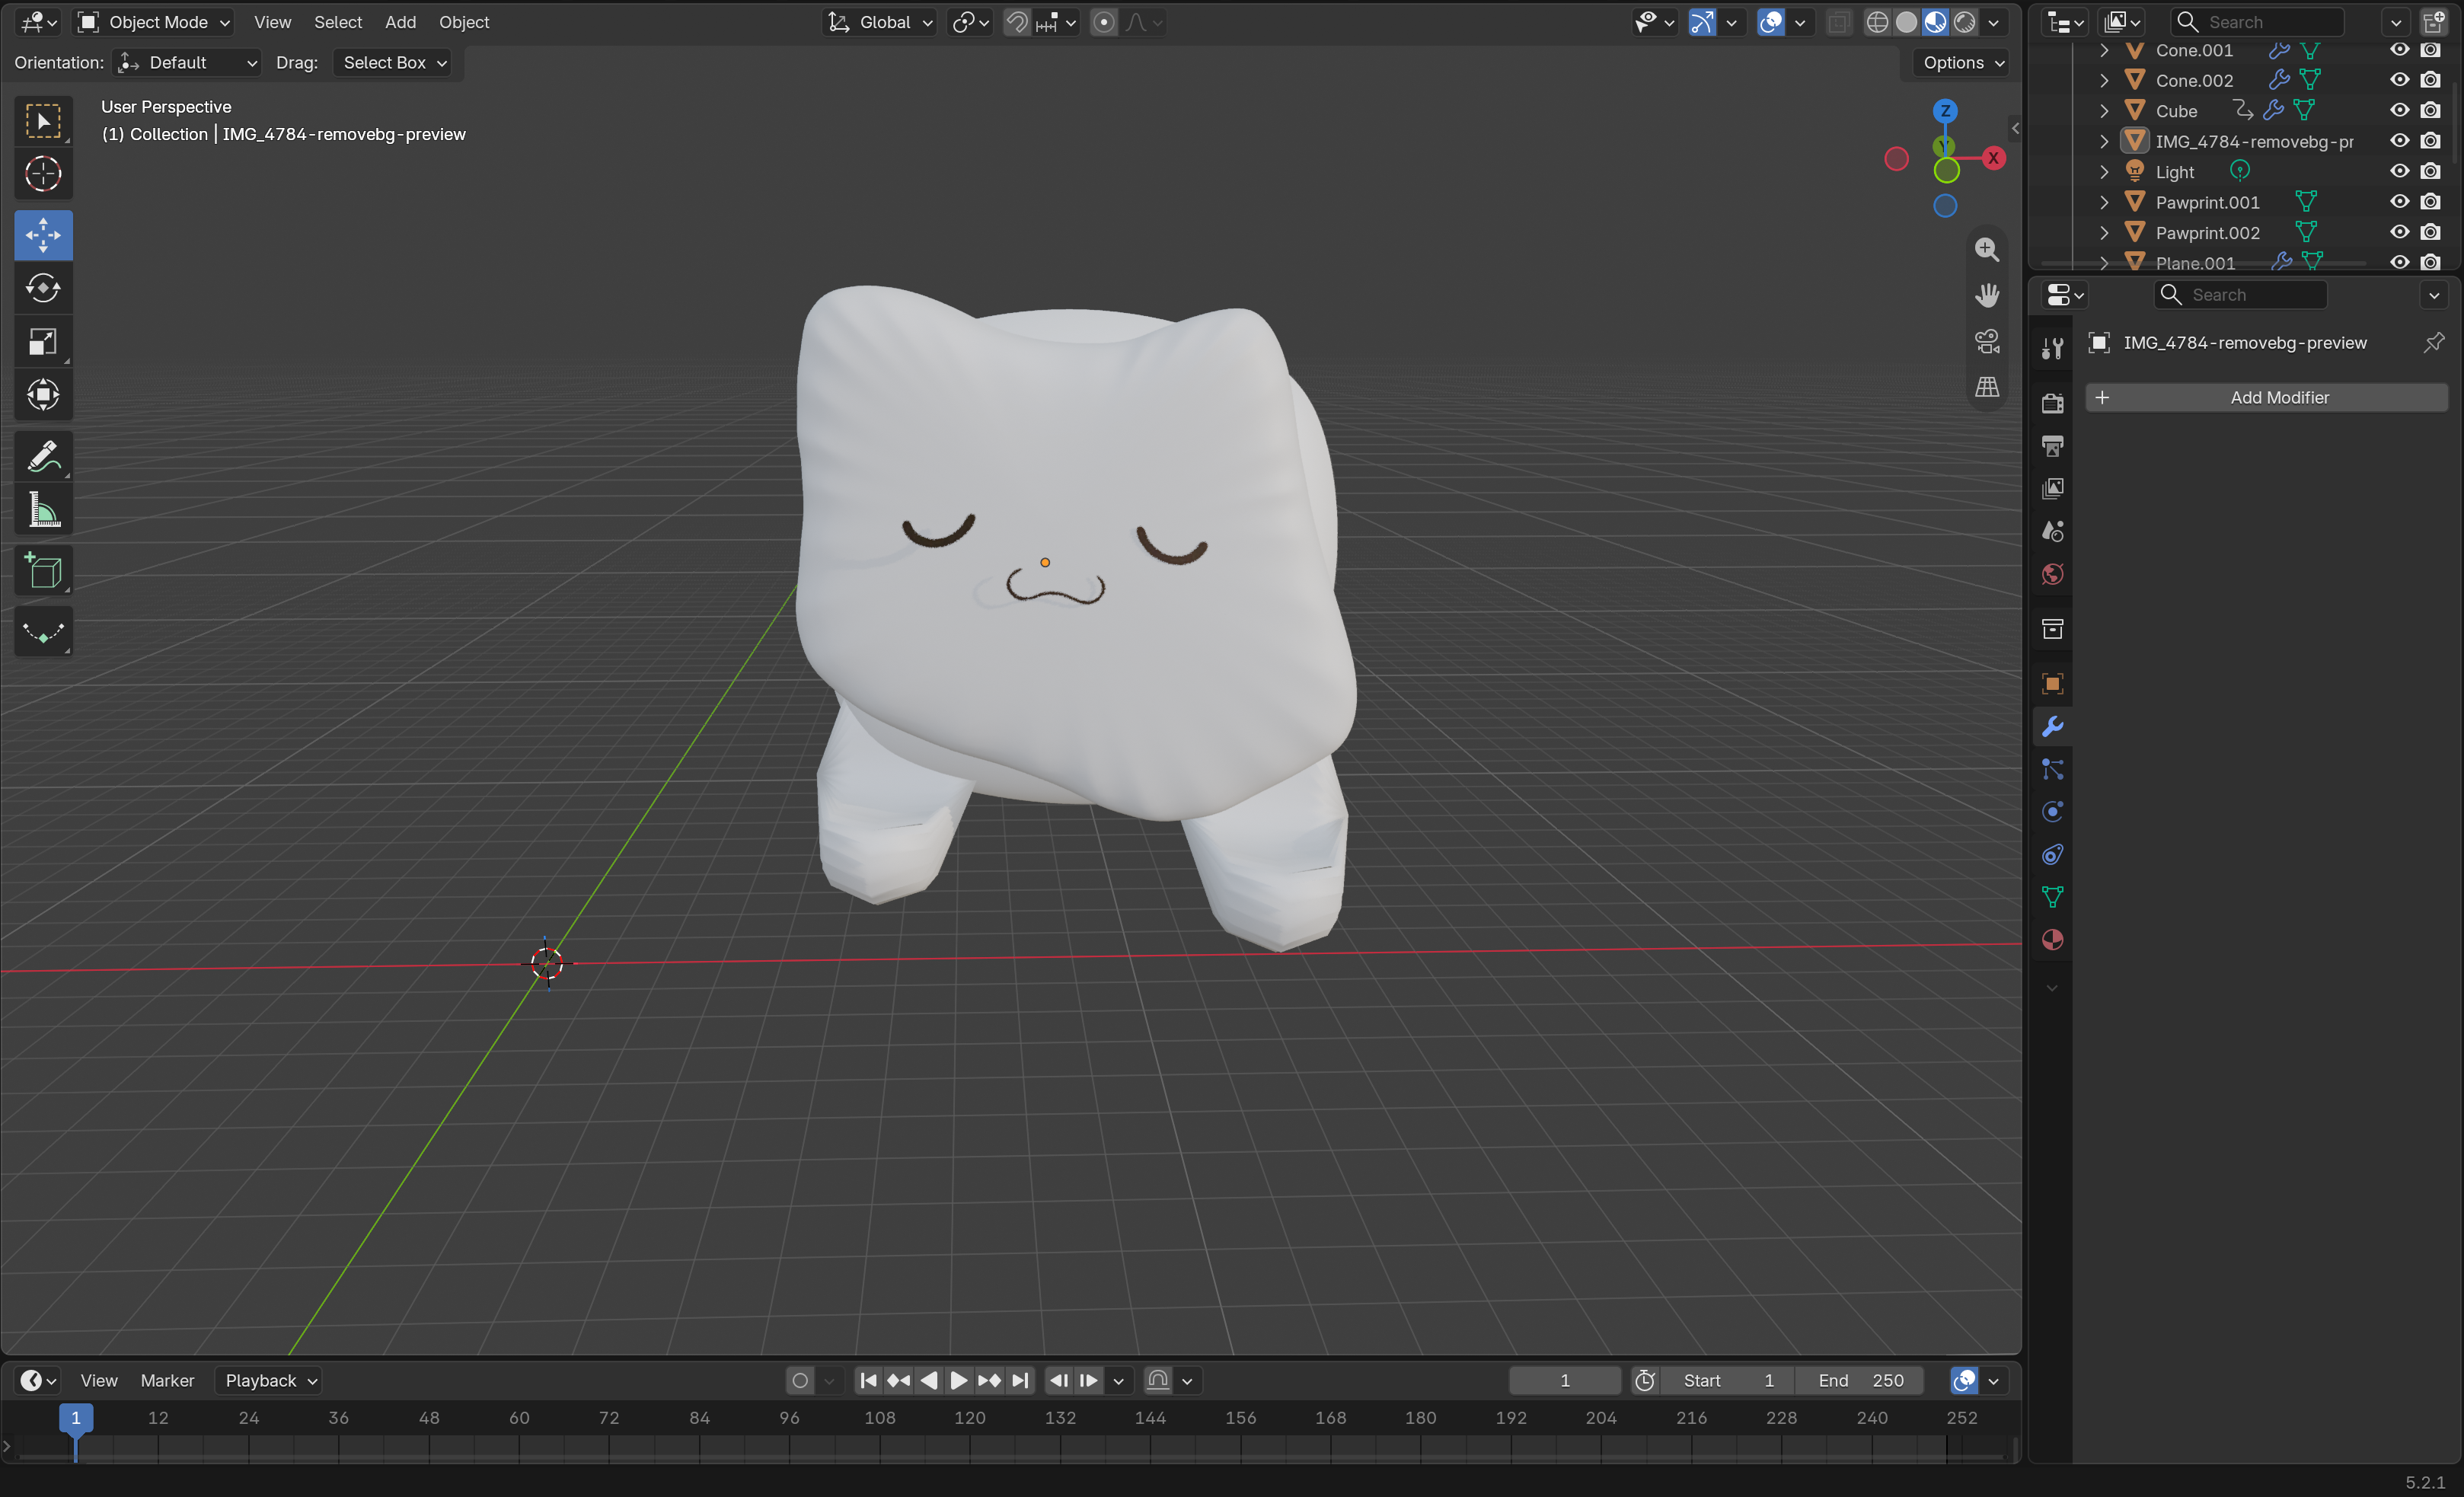The image size is (2464, 1497).
Task: Click the outliner Search field
Action: [x=2258, y=22]
